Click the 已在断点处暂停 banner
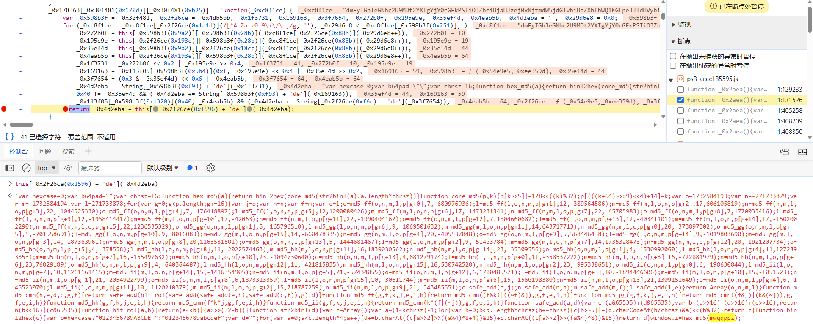Viewport: 813px width, 324px height. pos(737,6)
